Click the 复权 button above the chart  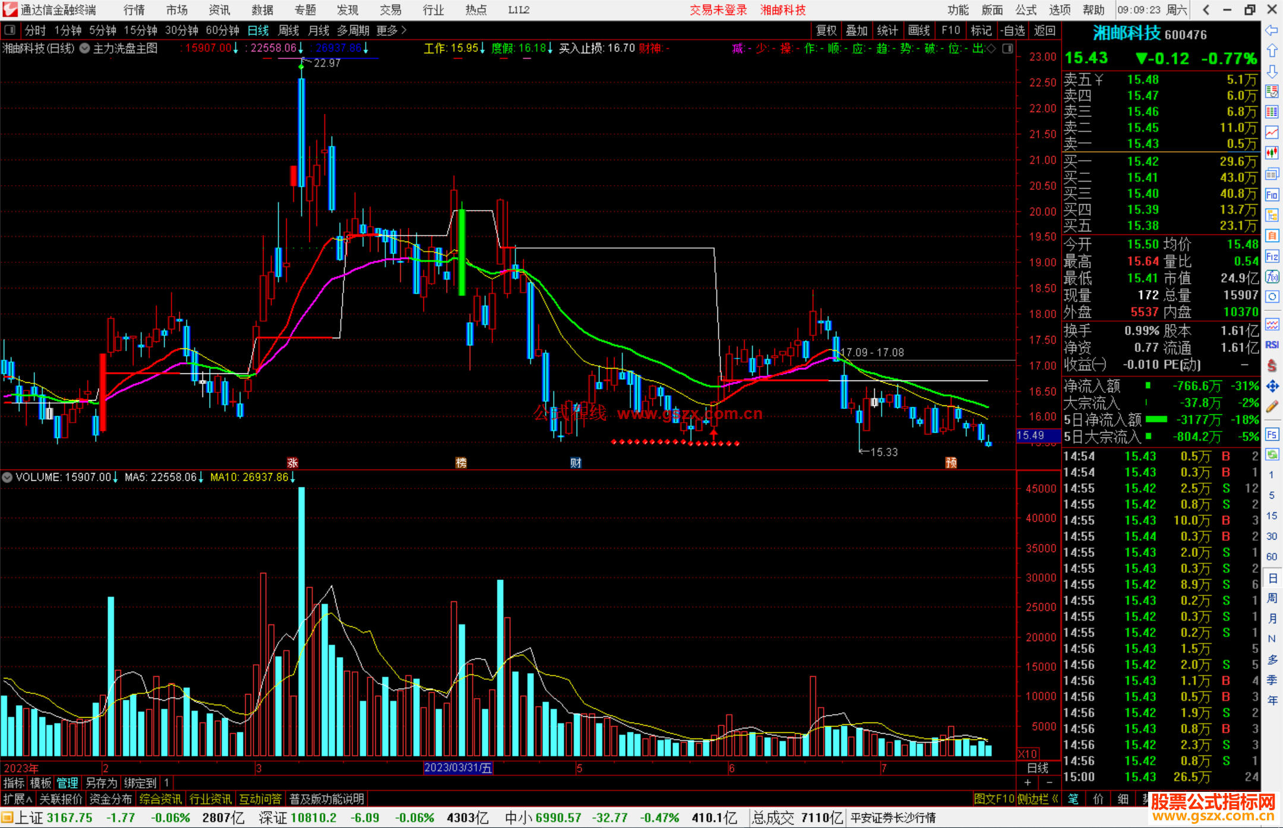pyautogui.click(x=826, y=30)
